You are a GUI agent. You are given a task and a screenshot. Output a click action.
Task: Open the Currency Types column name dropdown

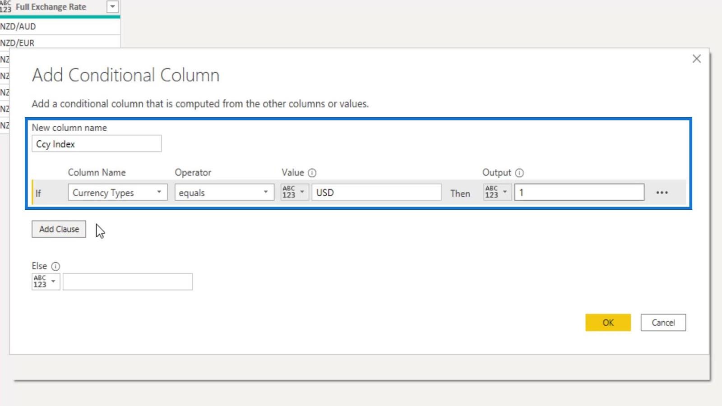(118, 192)
